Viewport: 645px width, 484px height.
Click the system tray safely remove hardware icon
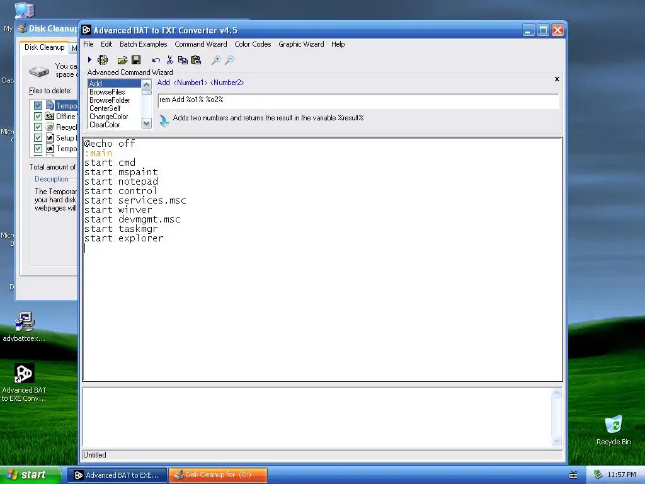[598, 475]
